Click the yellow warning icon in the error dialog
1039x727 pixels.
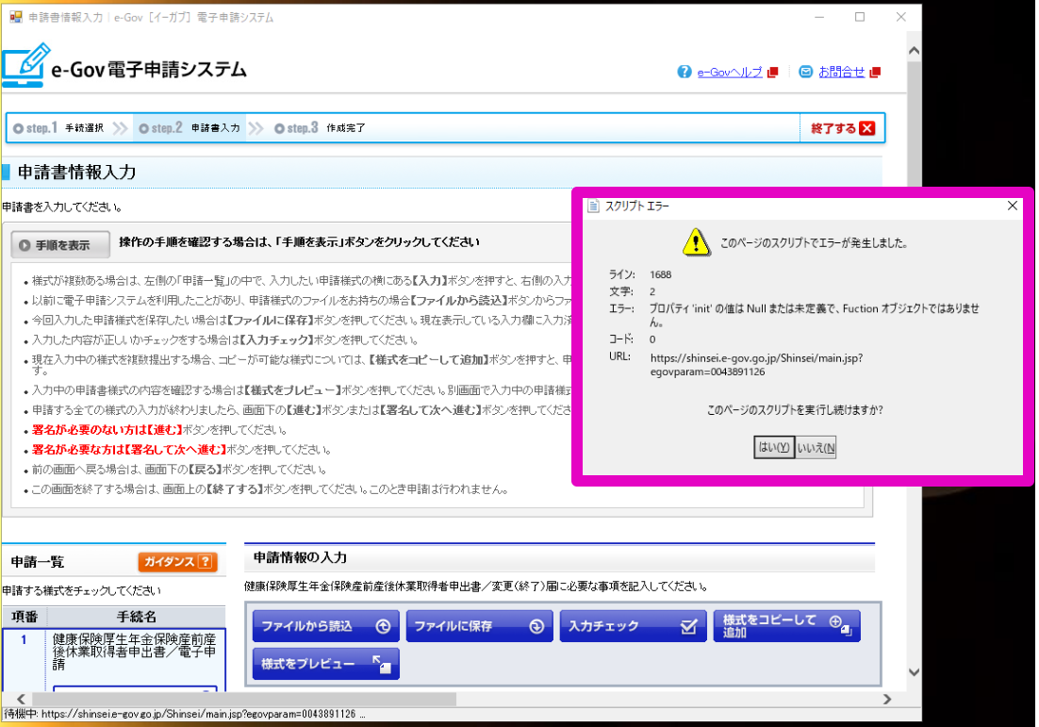[x=696, y=242]
